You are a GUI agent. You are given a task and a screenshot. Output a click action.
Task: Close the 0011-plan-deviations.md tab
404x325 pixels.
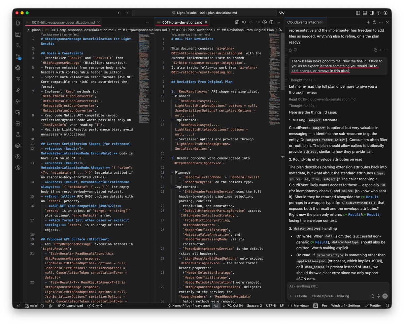pos(205,22)
